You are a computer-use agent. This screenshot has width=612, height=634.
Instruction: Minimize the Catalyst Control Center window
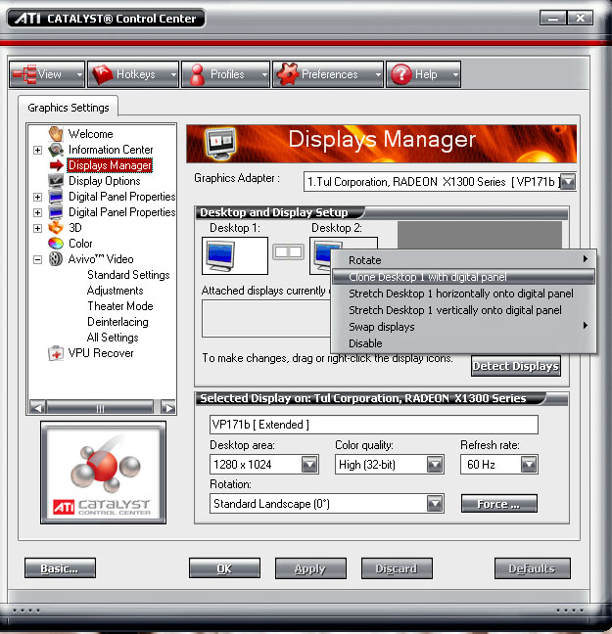tap(553, 19)
